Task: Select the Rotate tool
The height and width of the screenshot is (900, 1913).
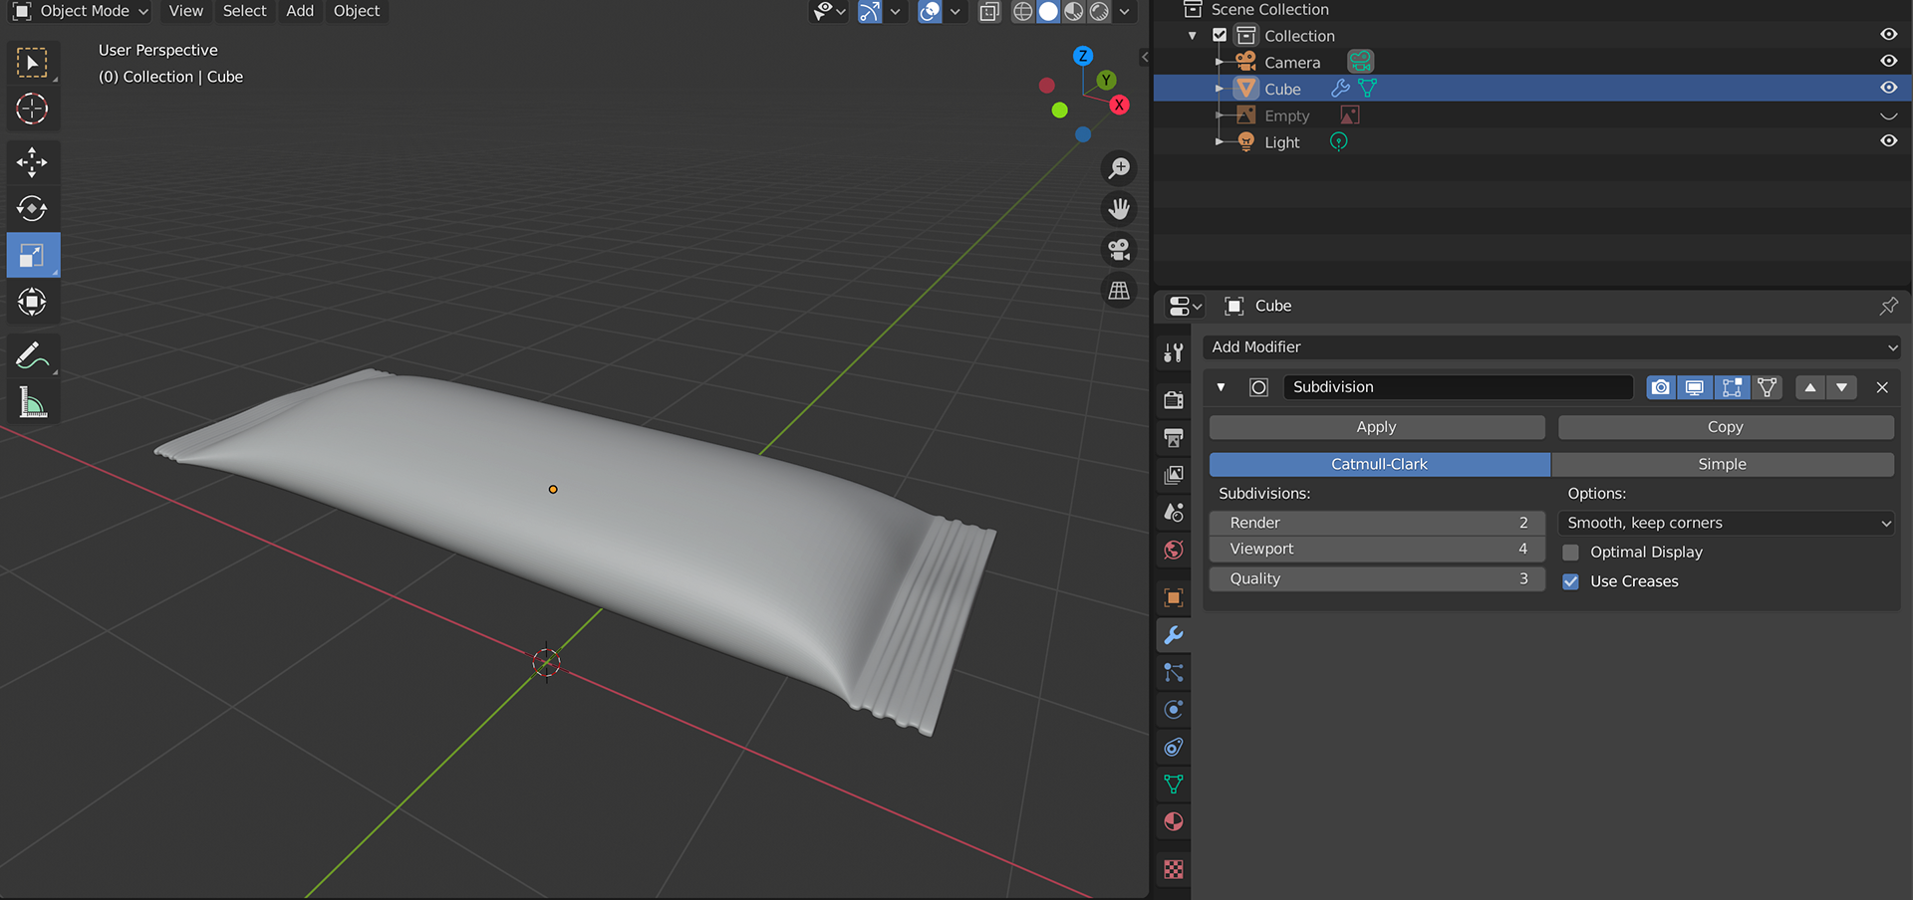Action: pyautogui.click(x=33, y=208)
